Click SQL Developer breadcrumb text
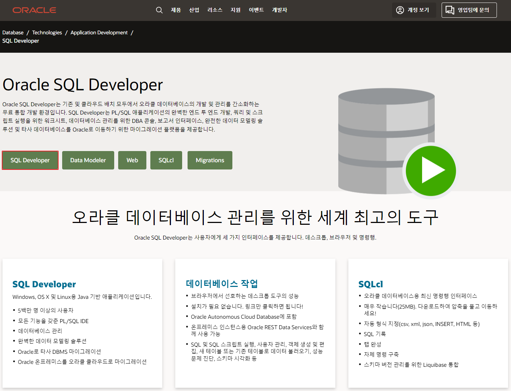This screenshot has width=511, height=391. [x=21, y=41]
